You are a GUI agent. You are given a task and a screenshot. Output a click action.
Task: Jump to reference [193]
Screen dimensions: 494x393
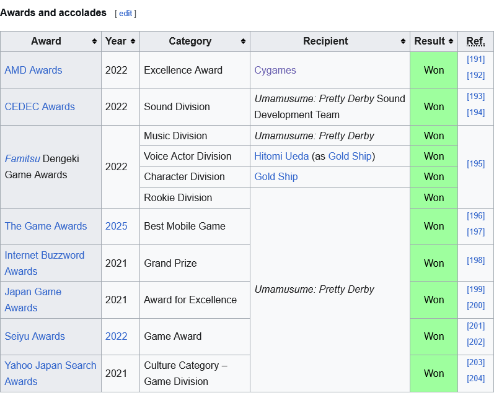pyautogui.click(x=476, y=96)
